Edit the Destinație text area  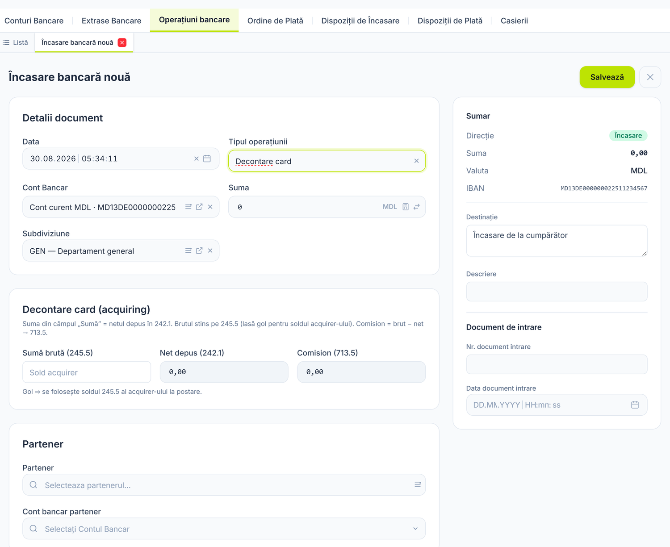(x=557, y=241)
